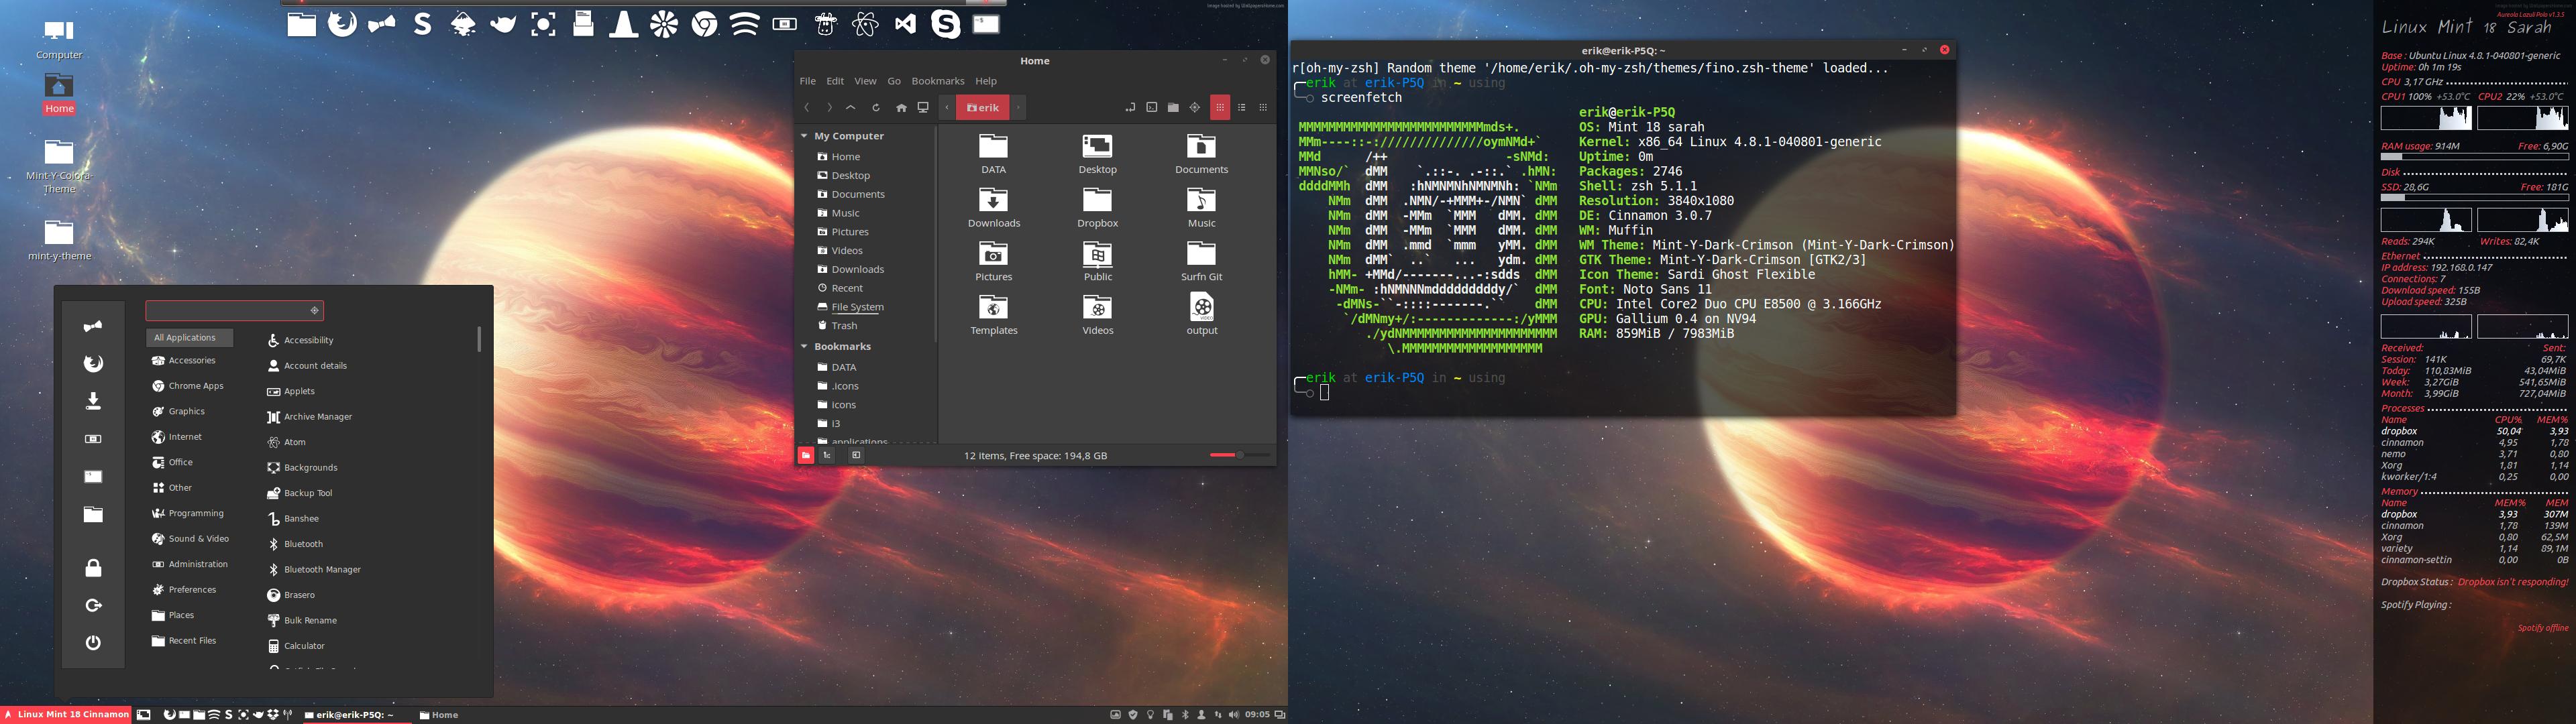Collapse the My Computer sidebar section
The width and height of the screenshot is (2576, 724).
point(804,136)
